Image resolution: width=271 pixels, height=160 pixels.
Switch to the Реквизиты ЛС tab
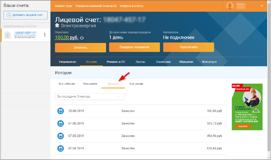[x=116, y=62]
